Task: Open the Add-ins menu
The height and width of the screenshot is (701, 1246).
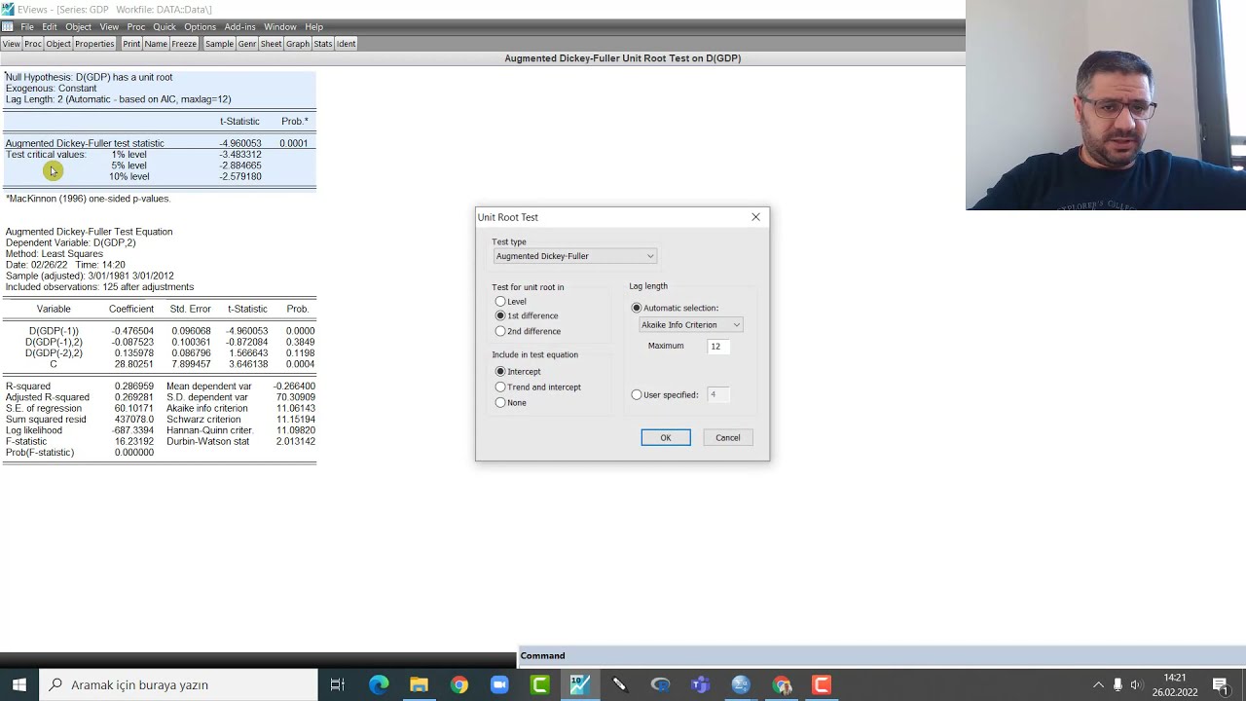Action: click(239, 27)
